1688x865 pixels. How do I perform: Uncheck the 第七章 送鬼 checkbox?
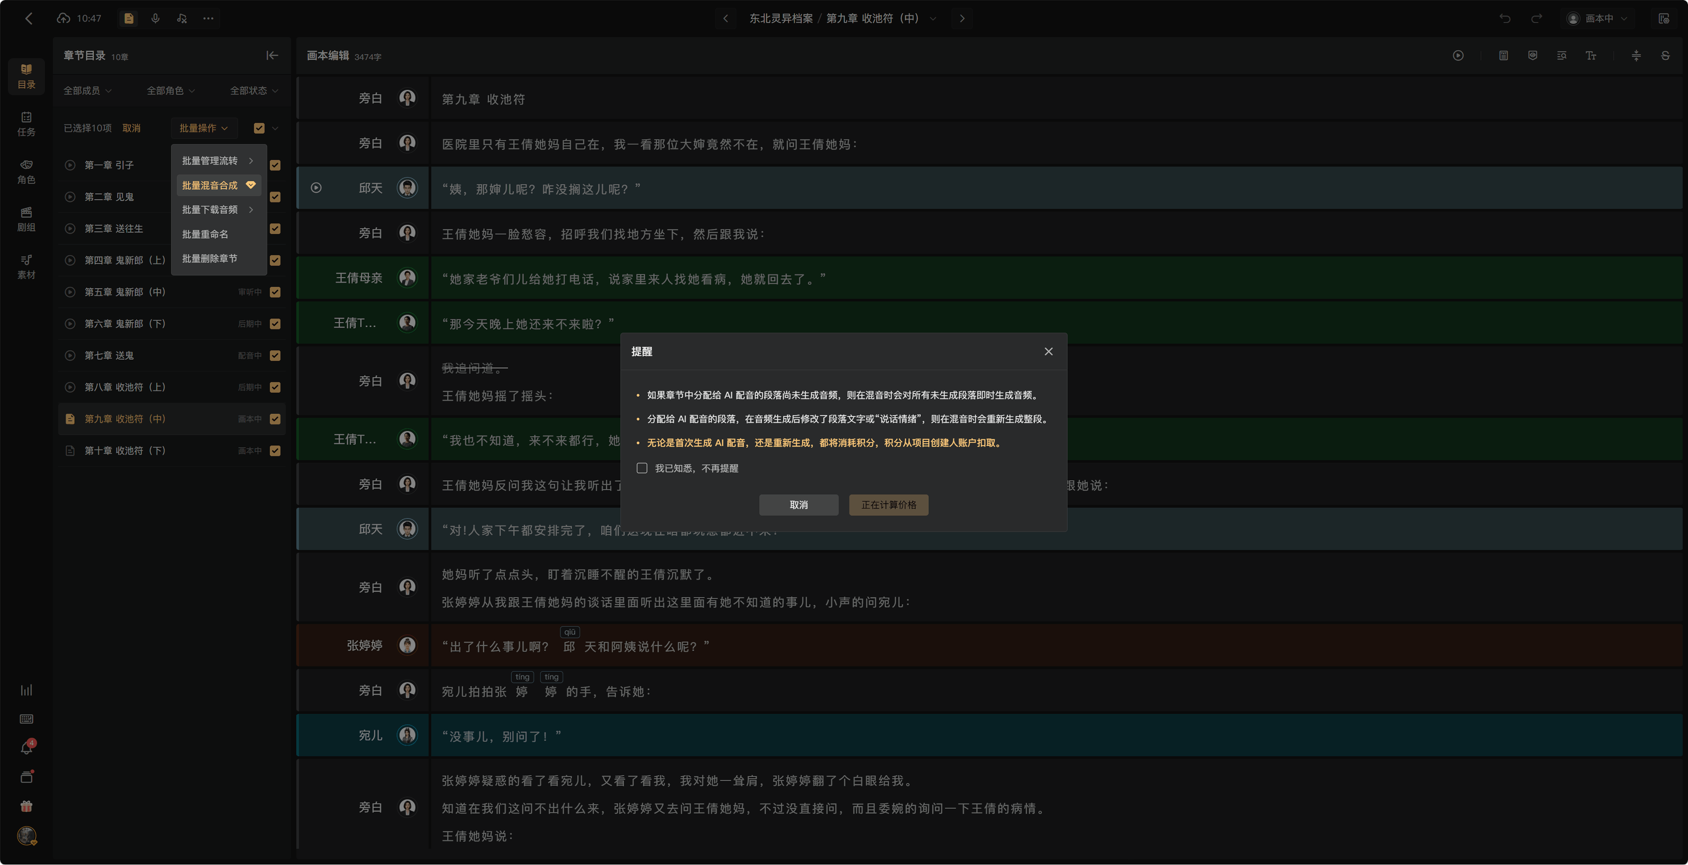(x=275, y=355)
